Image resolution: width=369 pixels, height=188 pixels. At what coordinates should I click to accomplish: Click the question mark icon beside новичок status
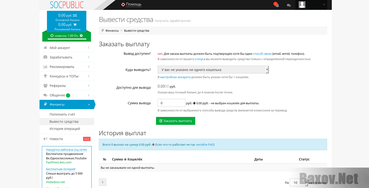click(x=81, y=36)
